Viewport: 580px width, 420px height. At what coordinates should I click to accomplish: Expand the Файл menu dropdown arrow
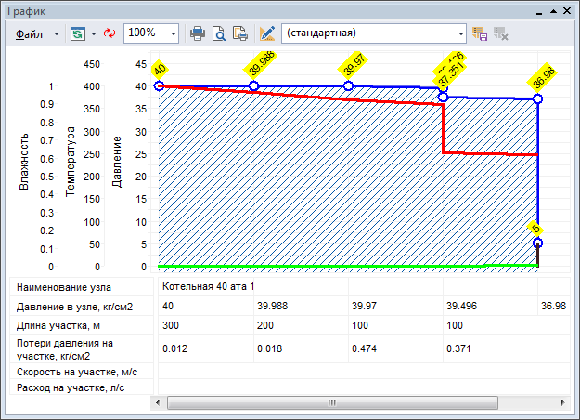(x=57, y=33)
